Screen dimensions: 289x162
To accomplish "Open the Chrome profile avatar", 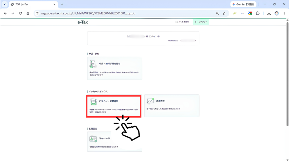I will pyautogui.click(x=277, y=13).
